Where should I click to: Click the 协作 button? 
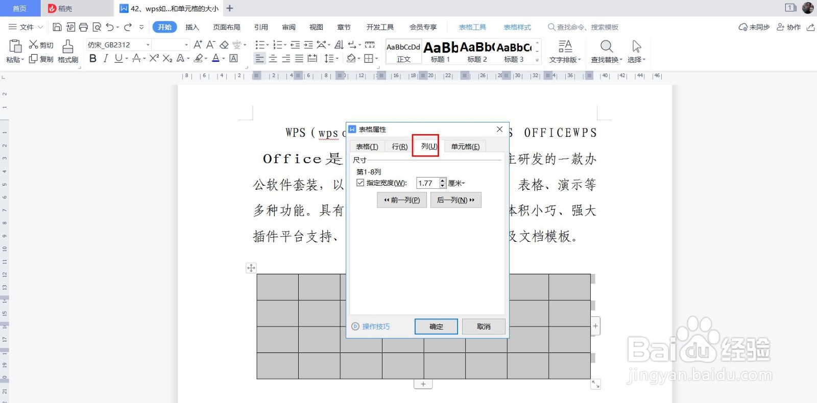point(788,27)
